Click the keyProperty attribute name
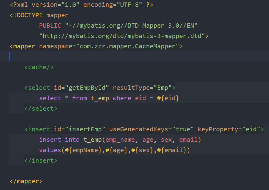Viewport: 269px width, 190px height. [x=218, y=129]
